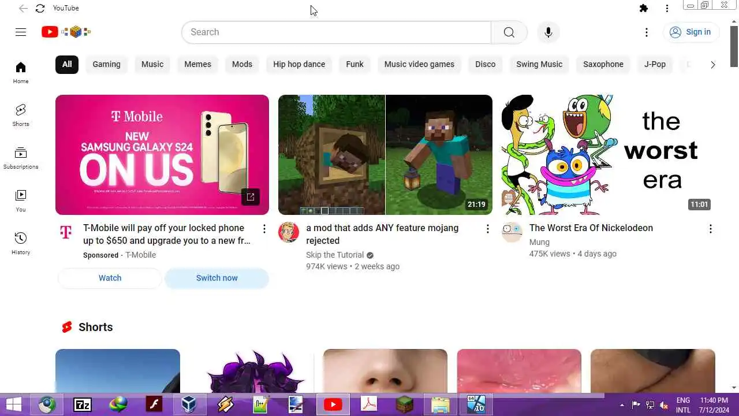
Task: Click in the Search input field
Action: point(336,32)
